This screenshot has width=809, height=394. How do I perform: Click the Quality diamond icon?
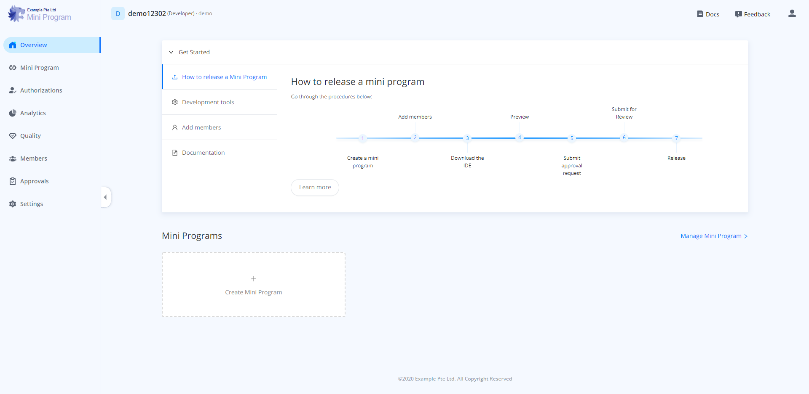(13, 136)
